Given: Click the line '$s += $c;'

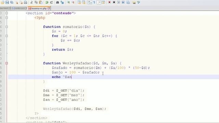Looking at the screenshot, I should pos(70,40).
